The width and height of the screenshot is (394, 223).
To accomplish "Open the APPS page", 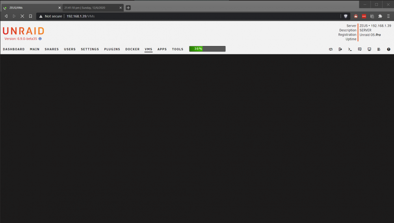I will point(162,49).
